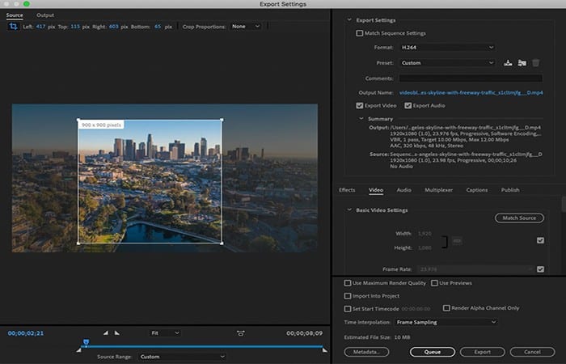566x364 pixels.
Task: Click the Export button
Action: click(x=482, y=352)
